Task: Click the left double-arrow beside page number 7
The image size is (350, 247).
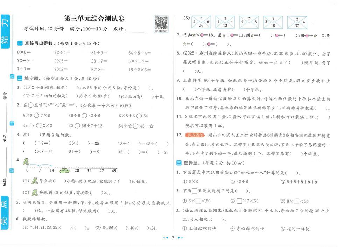Action: coord(165,238)
